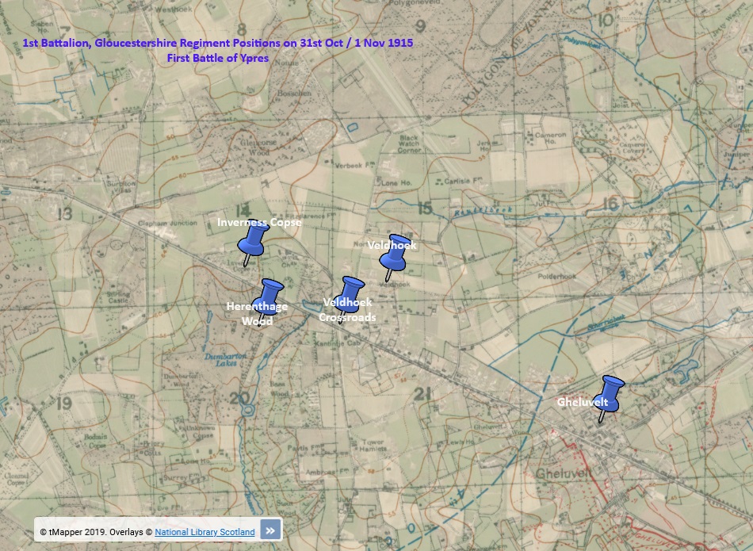Click the 'Carlisle Fm' map label
This screenshot has height=551, width=753.
[464, 181]
